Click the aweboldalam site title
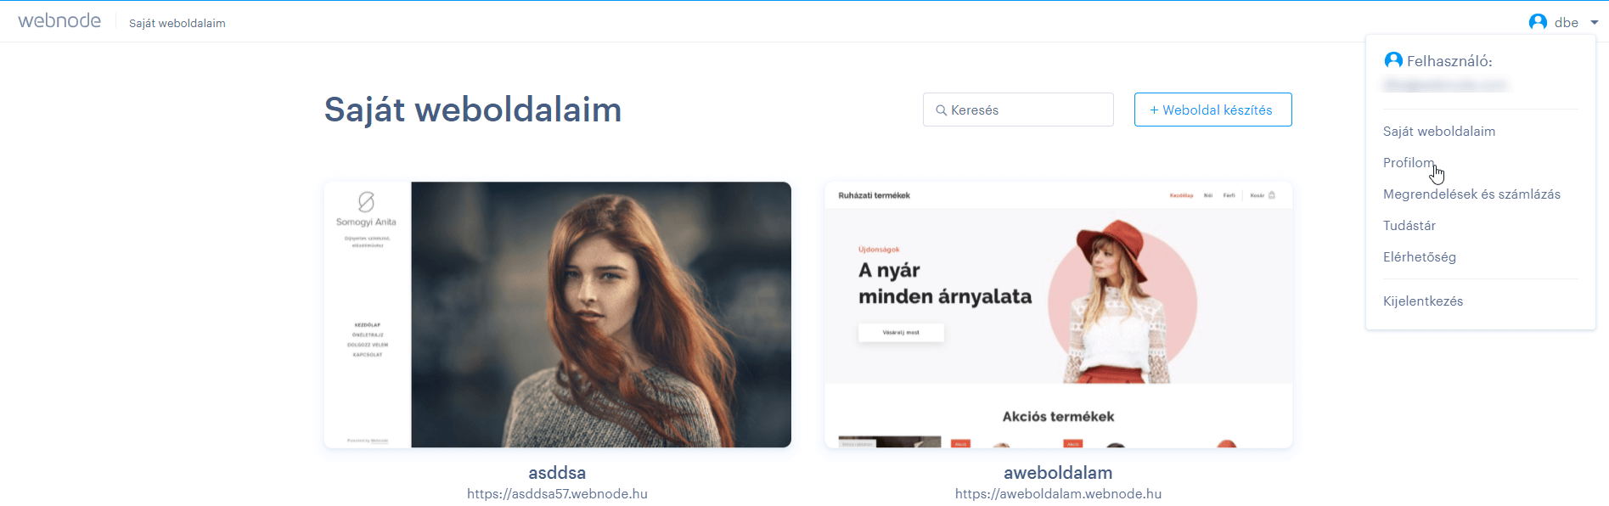This screenshot has width=1609, height=506. [x=1058, y=473]
